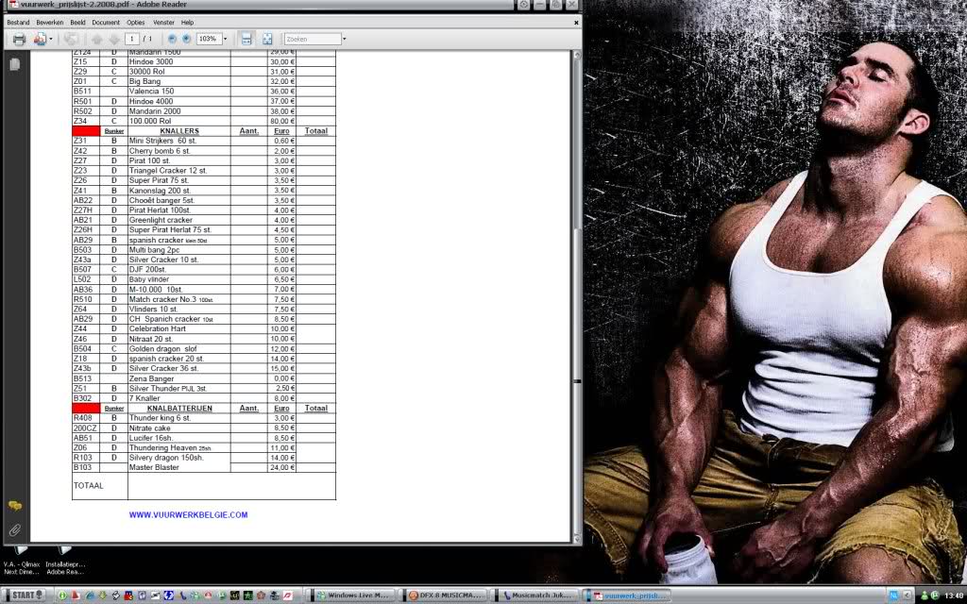The height and width of the screenshot is (604, 967).
Task: Zoom in with the plus button
Action: pyautogui.click(x=186, y=39)
